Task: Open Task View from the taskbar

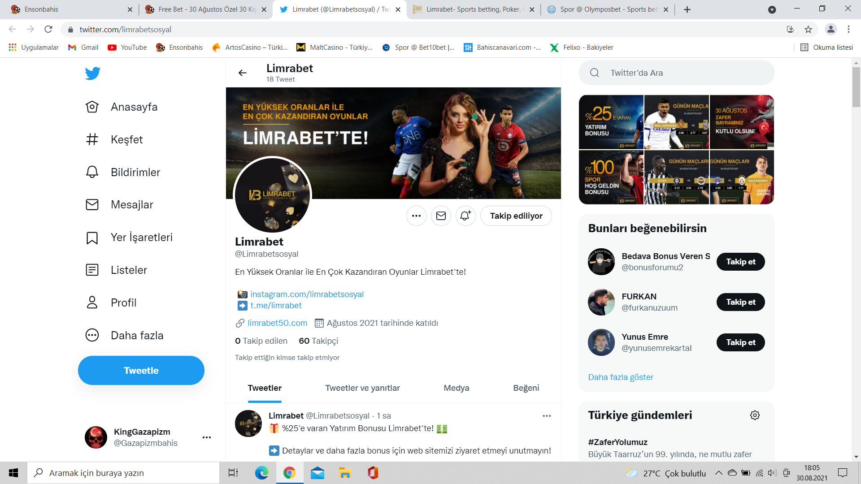Action: (x=233, y=473)
